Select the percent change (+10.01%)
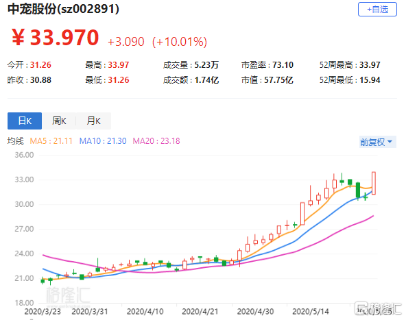 180,42
